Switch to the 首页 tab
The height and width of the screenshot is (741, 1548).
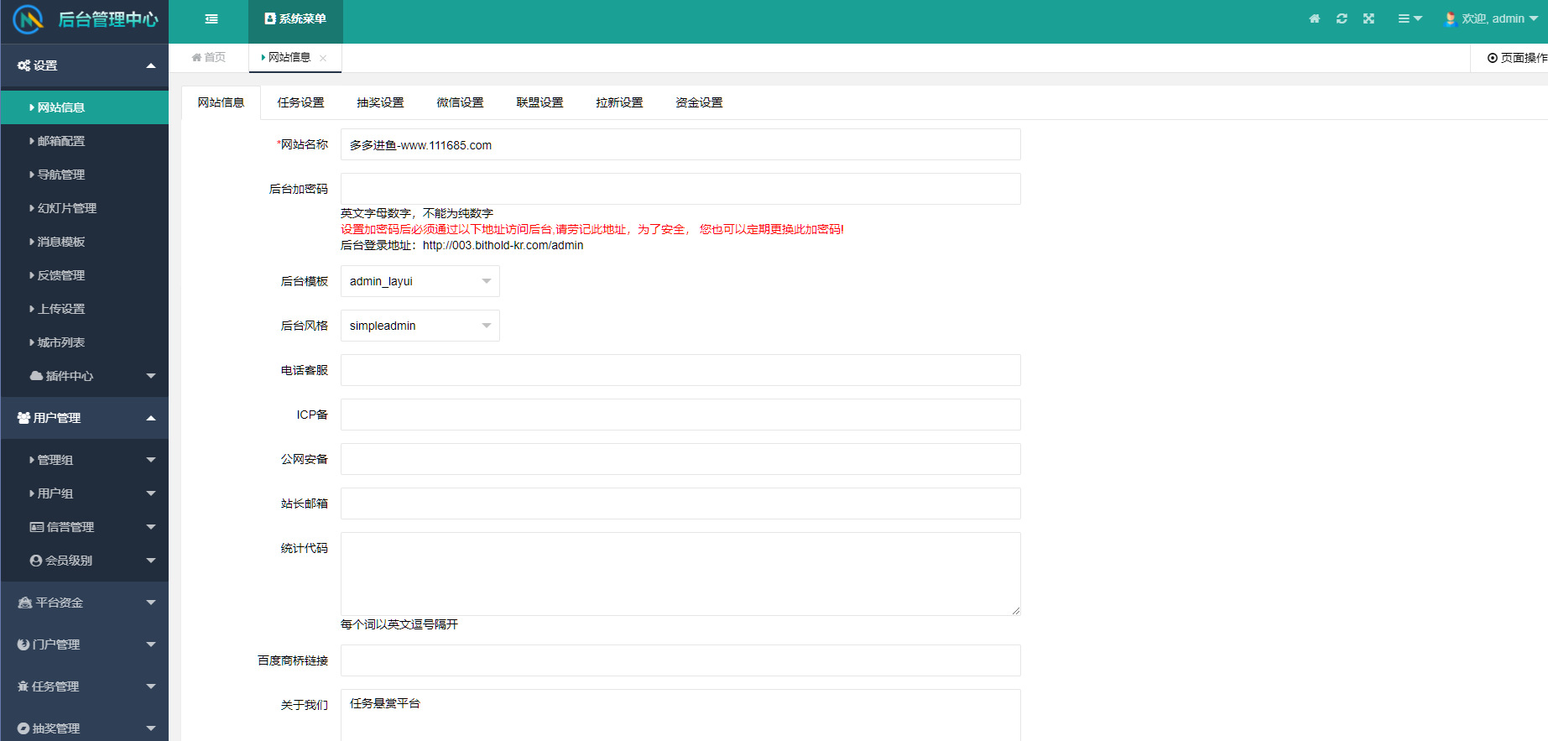coord(209,57)
